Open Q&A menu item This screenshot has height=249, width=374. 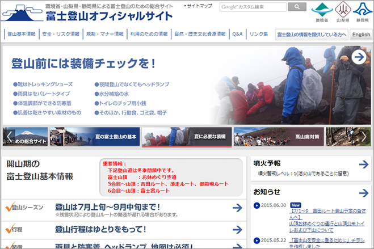(x=237, y=34)
